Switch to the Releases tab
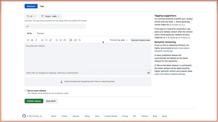The height and width of the screenshot is (122, 218). click(x=31, y=6)
